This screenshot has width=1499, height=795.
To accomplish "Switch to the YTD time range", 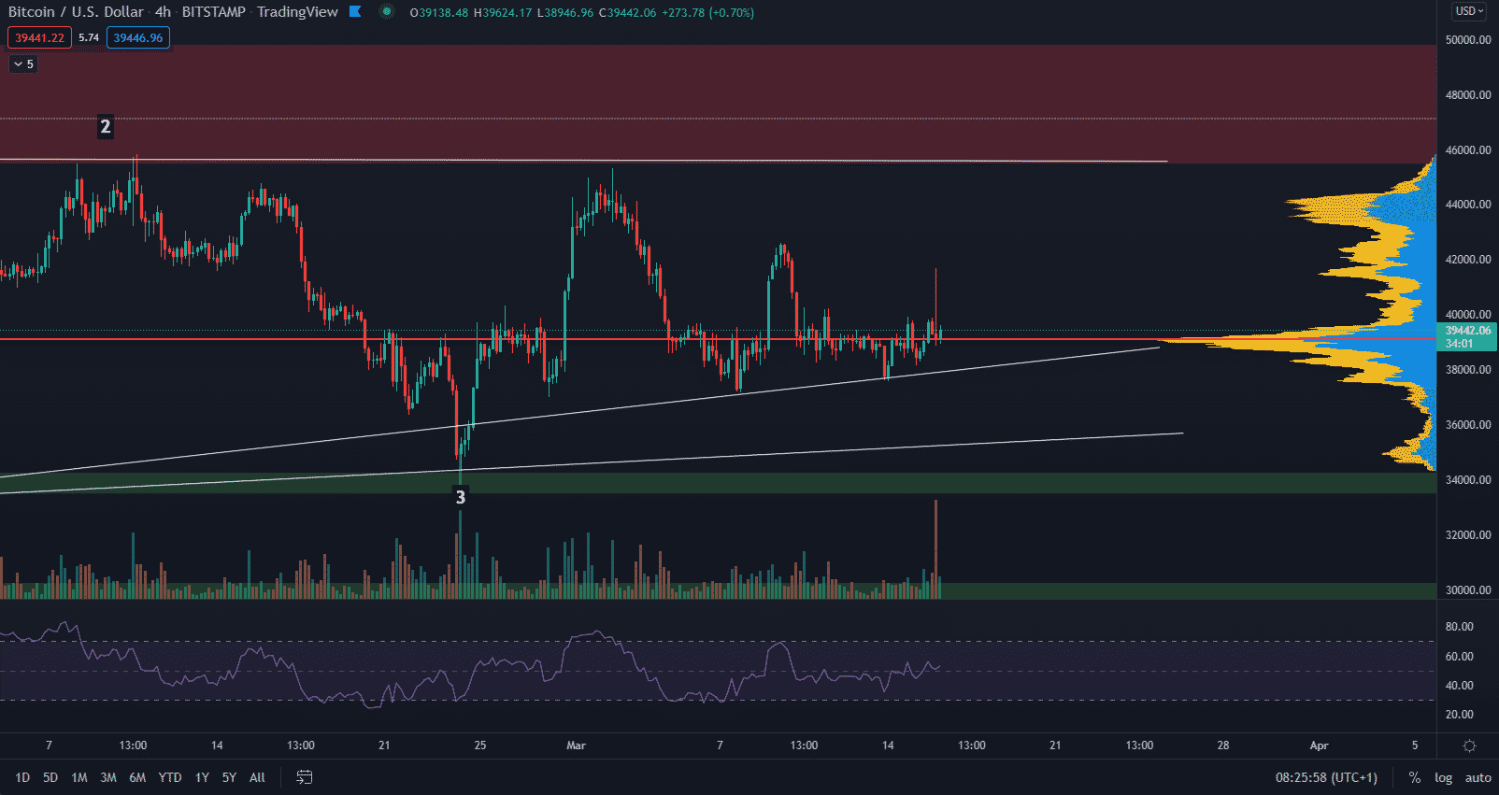I will point(170,777).
